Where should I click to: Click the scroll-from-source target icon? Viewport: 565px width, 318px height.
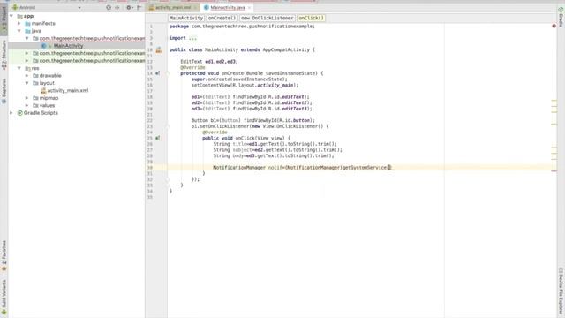109,7
